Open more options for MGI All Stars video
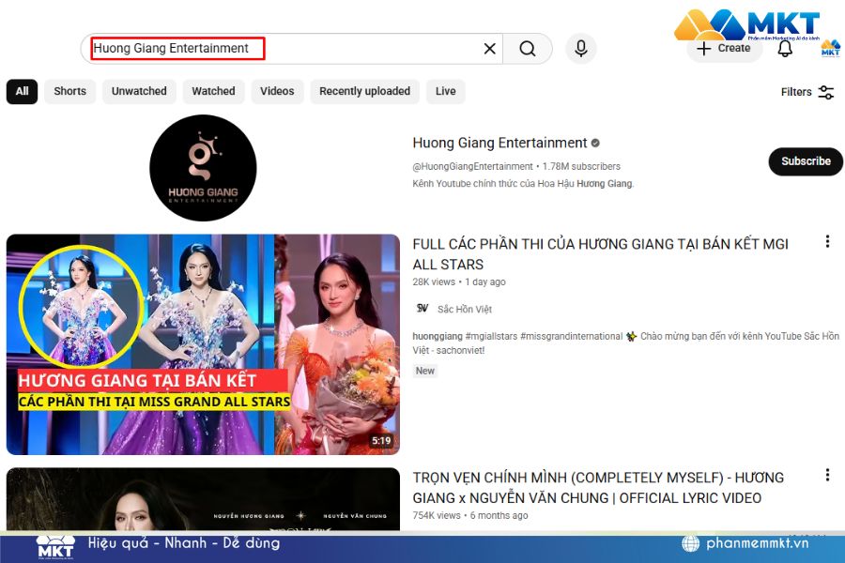This screenshot has width=845, height=563. pos(827,241)
